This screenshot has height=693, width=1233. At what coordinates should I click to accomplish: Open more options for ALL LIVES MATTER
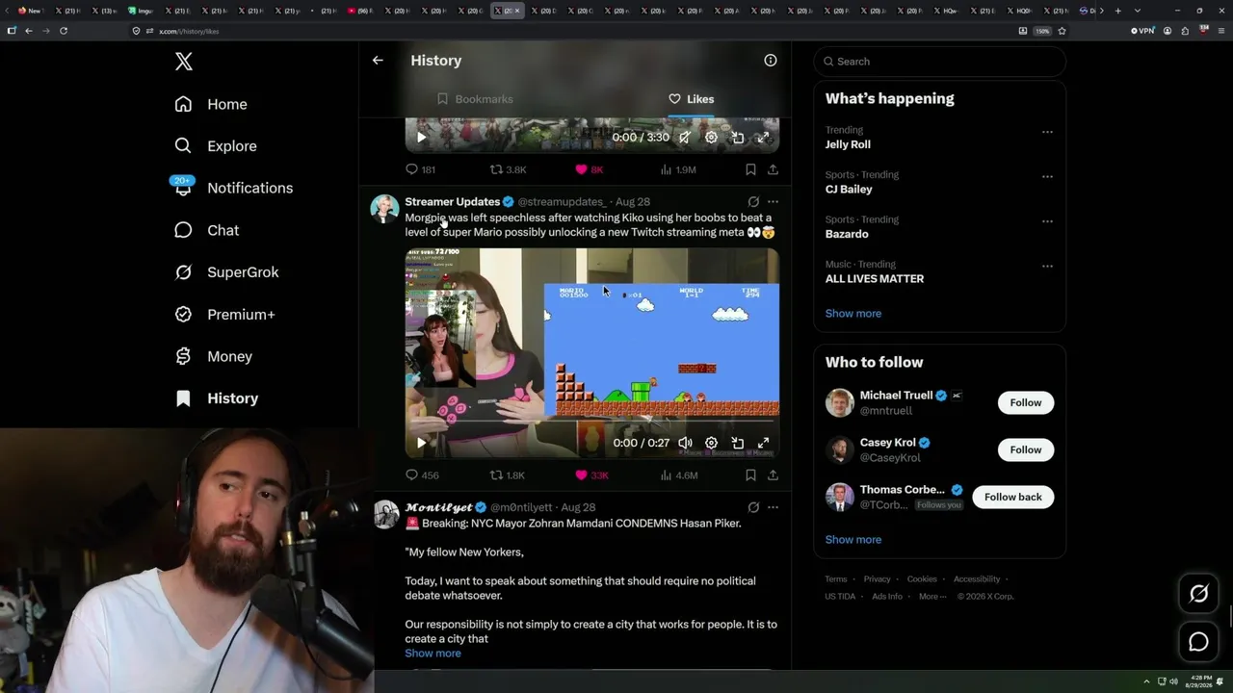coord(1047,267)
